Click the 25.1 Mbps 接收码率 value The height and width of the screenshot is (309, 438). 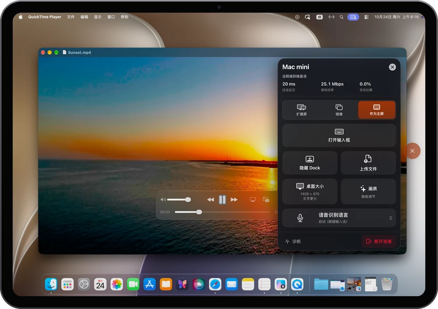click(332, 84)
